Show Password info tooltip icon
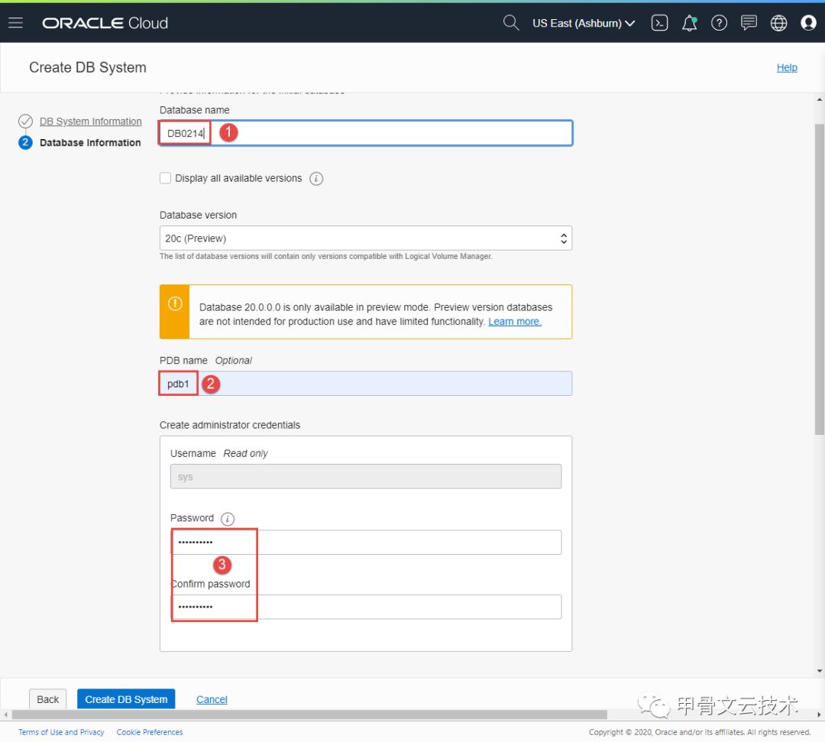Image resolution: width=825 pixels, height=742 pixels. [x=228, y=519]
